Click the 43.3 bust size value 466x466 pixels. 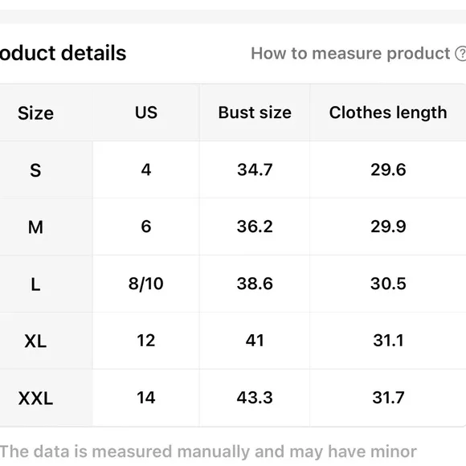coord(255,398)
